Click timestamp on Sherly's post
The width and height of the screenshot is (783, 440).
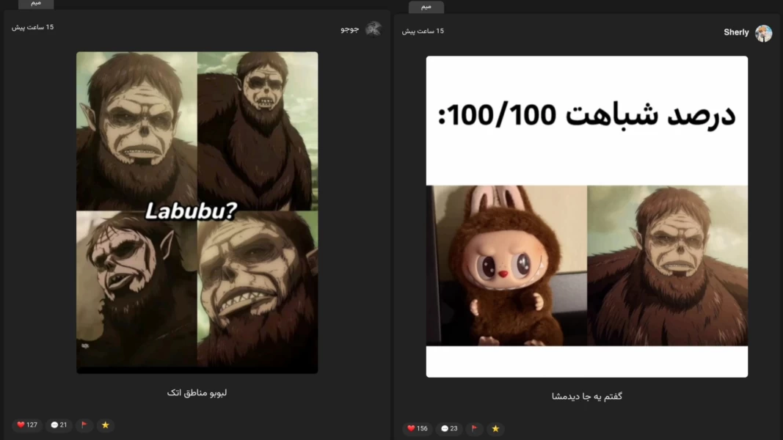[423, 31]
